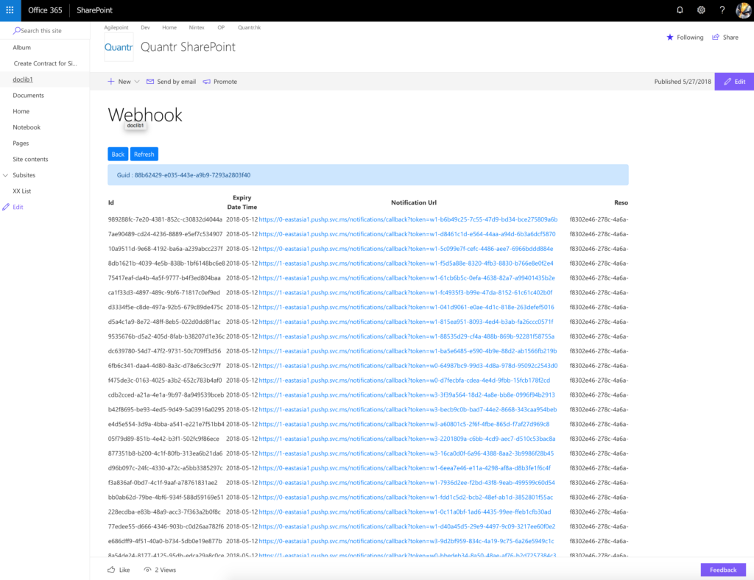Click the Like thumbs-up icon
The height and width of the screenshot is (580, 754).
[x=111, y=570]
